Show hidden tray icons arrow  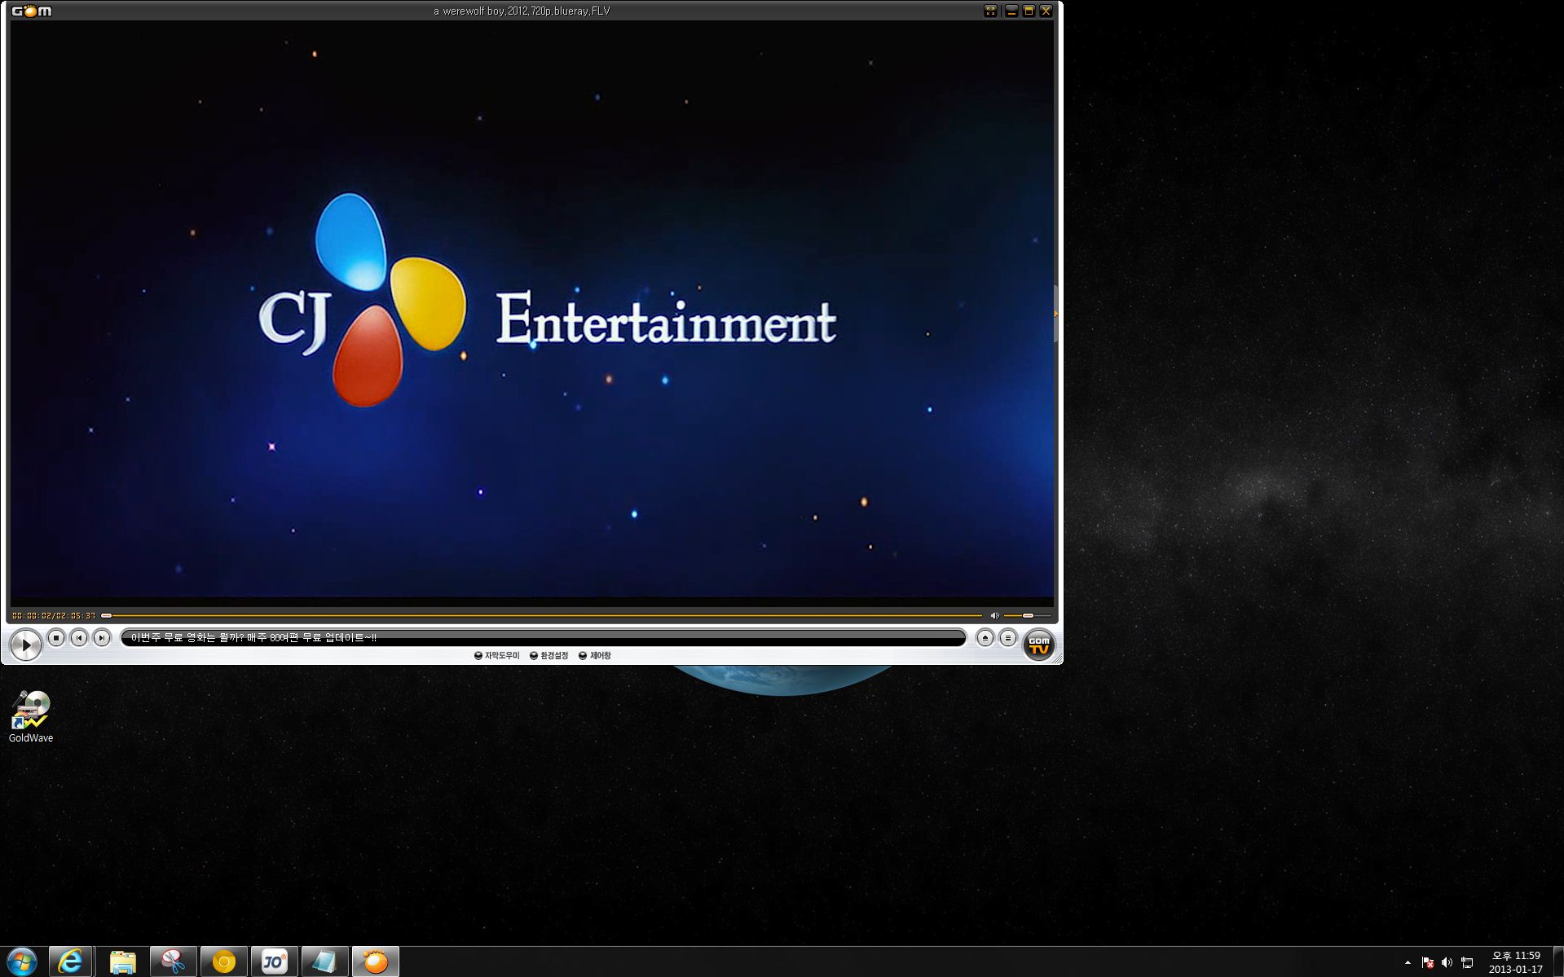point(1408,962)
